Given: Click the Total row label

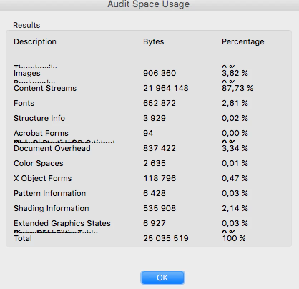Looking at the screenshot, I should [x=23, y=239].
